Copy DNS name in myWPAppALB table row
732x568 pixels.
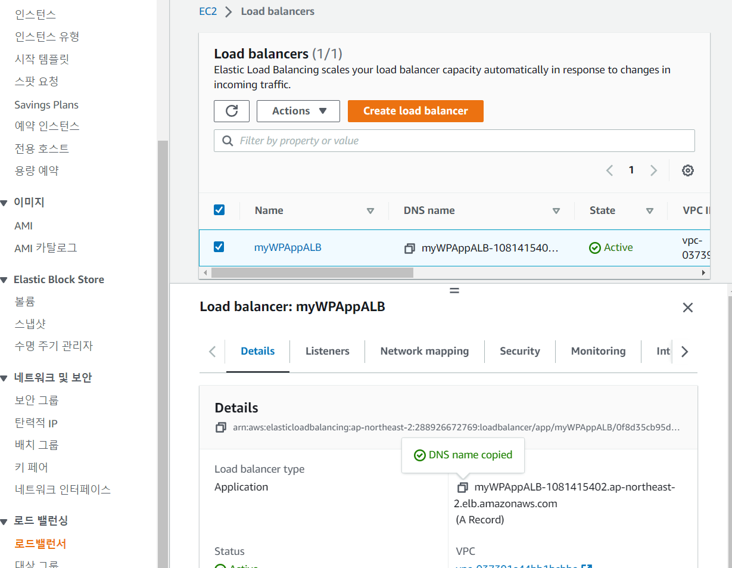(x=409, y=248)
